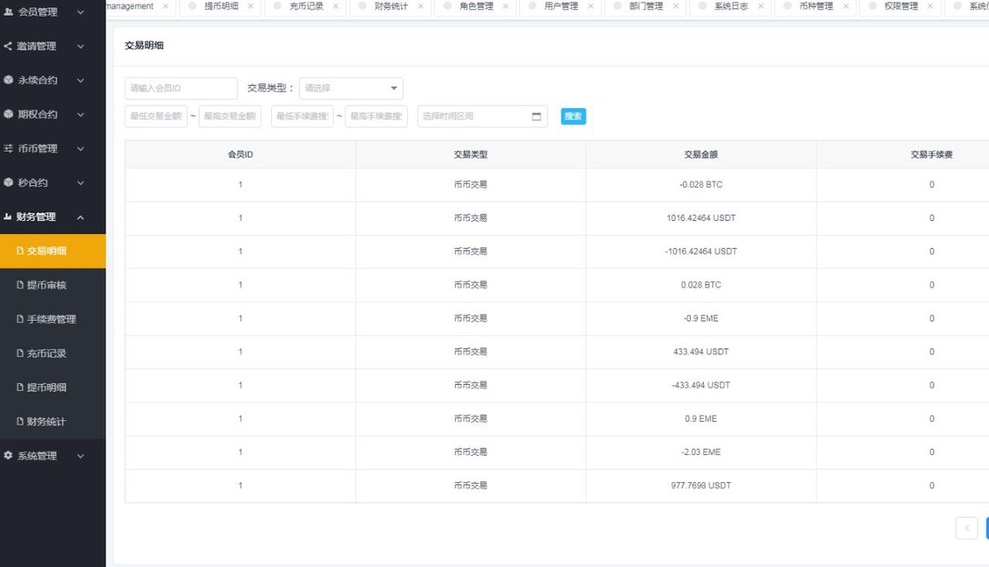
Task: Expand the 会员管理 chevron
Action: [x=80, y=12]
